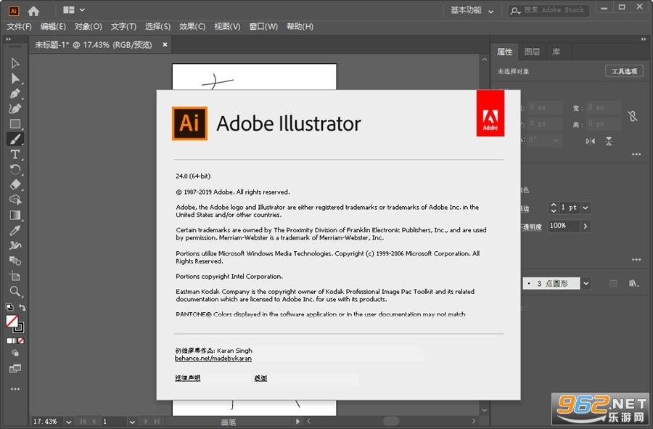Toggle constrain width and height proportions
The image size is (653, 429).
[633, 116]
